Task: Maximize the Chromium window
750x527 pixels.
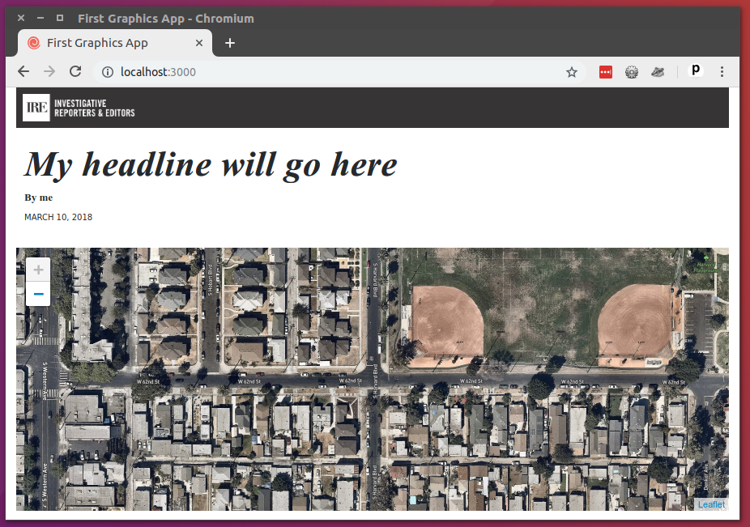Action: point(60,18)
